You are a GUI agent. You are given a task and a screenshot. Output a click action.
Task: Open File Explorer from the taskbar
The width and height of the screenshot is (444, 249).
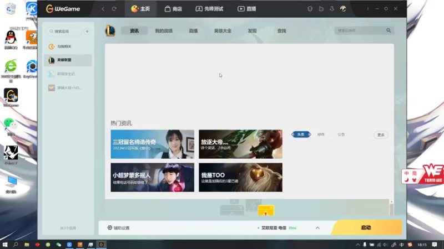pos(27,245)
